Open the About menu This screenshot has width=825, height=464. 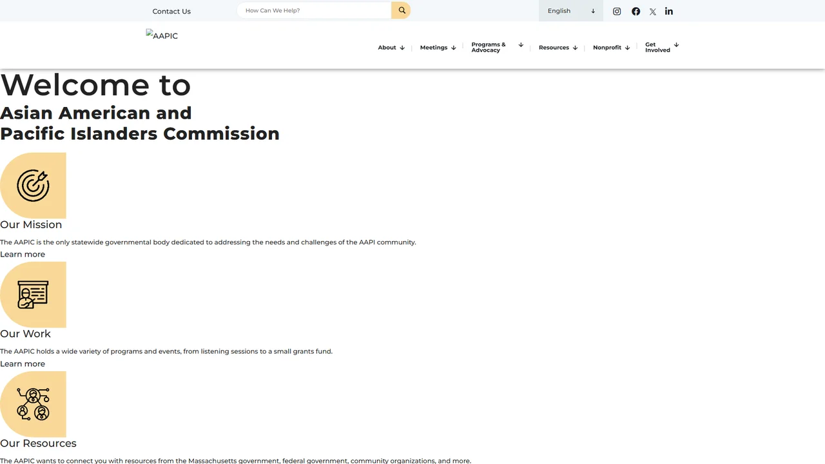387,48
